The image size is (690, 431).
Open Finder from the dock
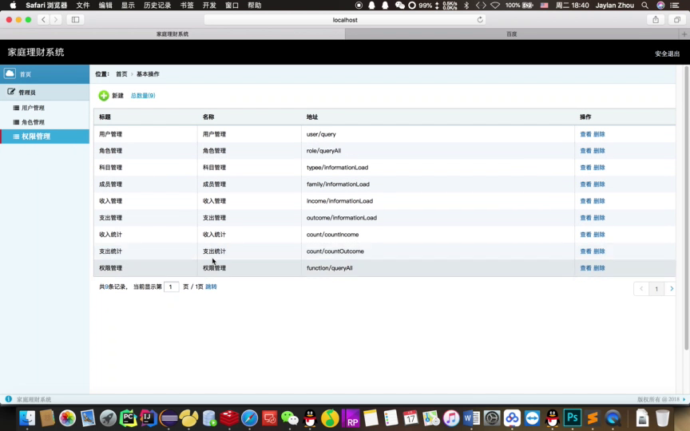pyautogui.click(x=27, y=418)
